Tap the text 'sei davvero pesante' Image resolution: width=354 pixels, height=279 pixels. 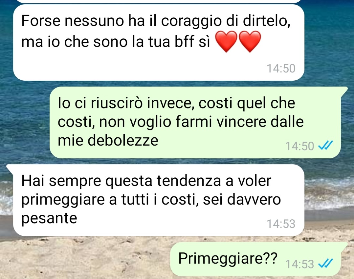(x=151, y=209)
